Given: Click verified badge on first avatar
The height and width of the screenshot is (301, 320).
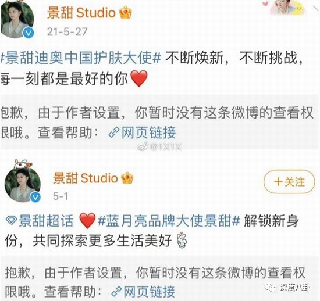Looking at the screenshot, I should coord(28,33).
